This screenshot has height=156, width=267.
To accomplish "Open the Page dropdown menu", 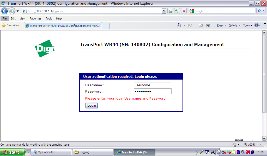I will click(221, 25).
